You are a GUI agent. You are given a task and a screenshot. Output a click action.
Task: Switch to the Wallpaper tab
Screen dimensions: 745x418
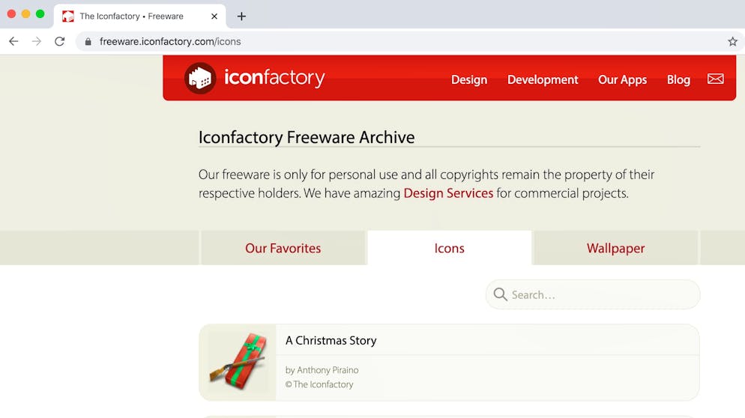tap(616, 248)
